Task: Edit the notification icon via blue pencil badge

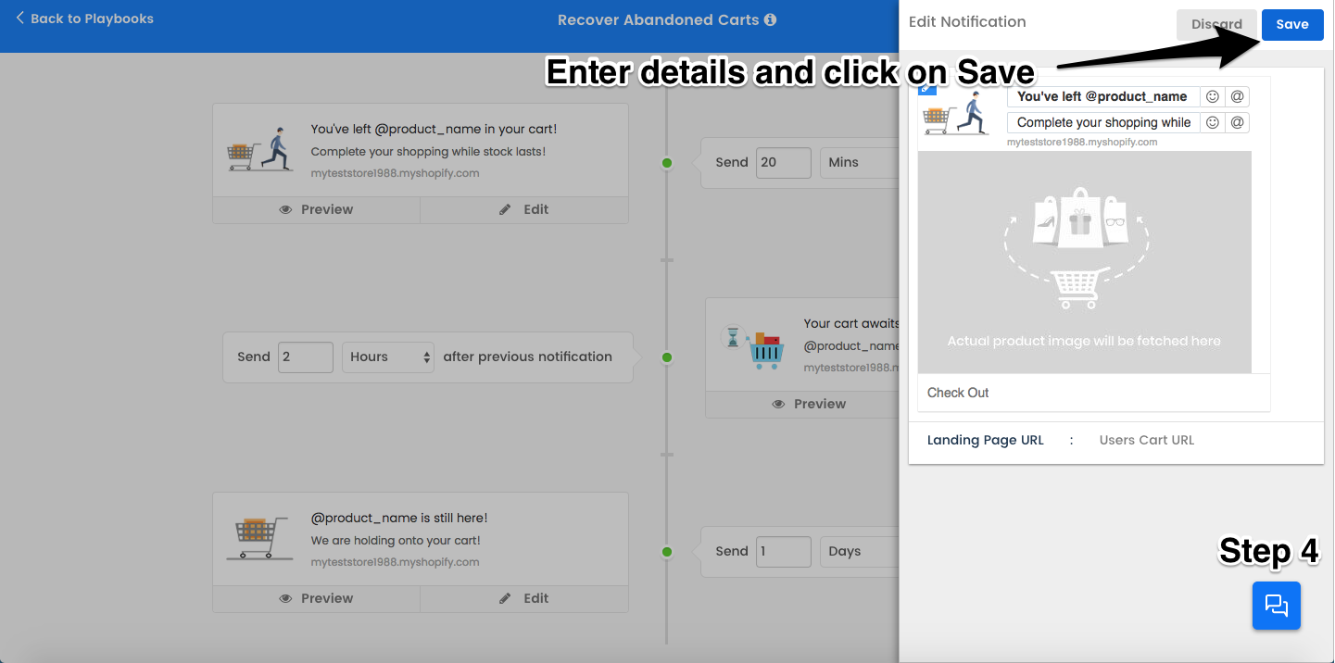Action: tap(927, 89)
